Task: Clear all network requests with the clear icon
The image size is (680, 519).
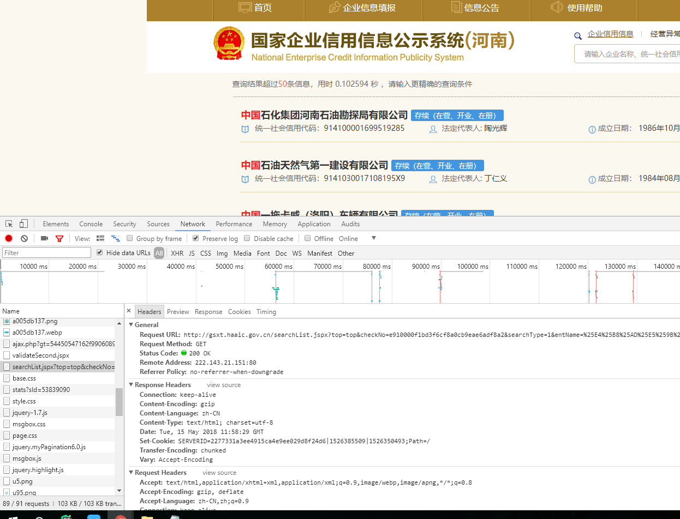Action: (x=23, y=238)
